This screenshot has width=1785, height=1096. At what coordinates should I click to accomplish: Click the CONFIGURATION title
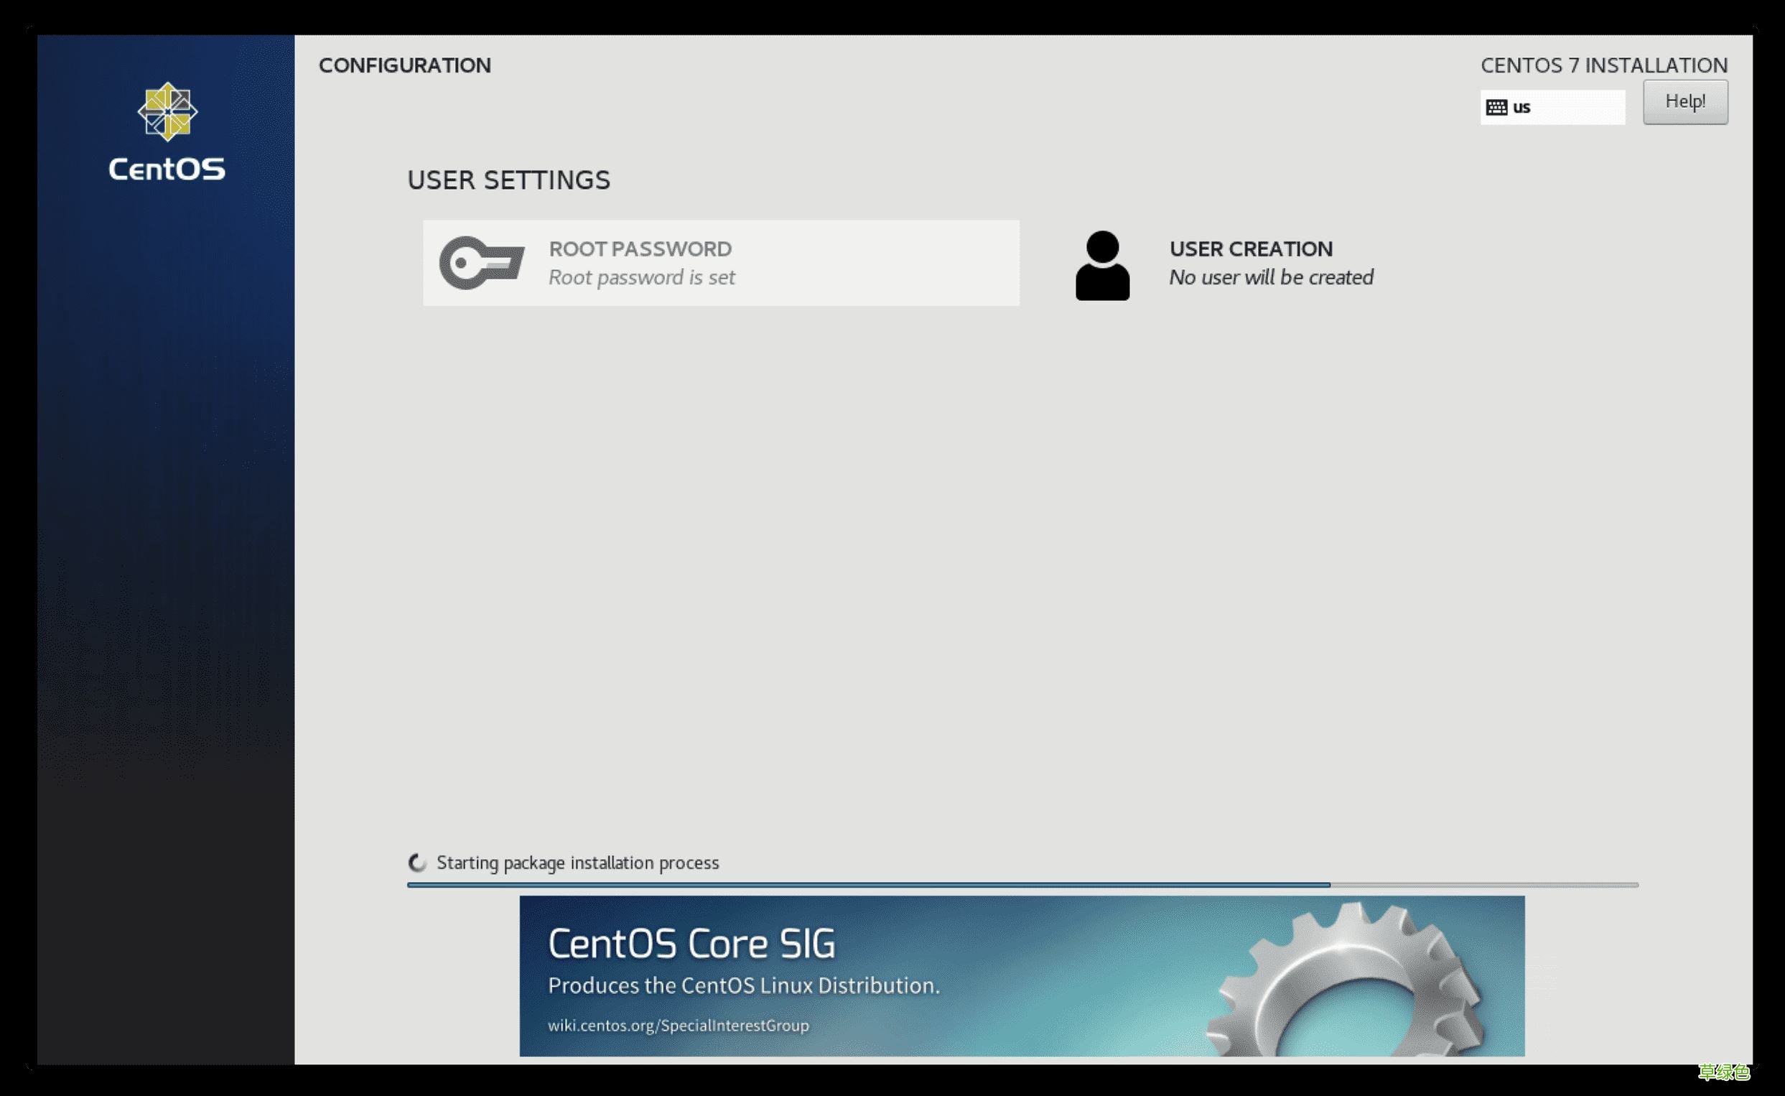pyautogui.click(x=405, y=65)
